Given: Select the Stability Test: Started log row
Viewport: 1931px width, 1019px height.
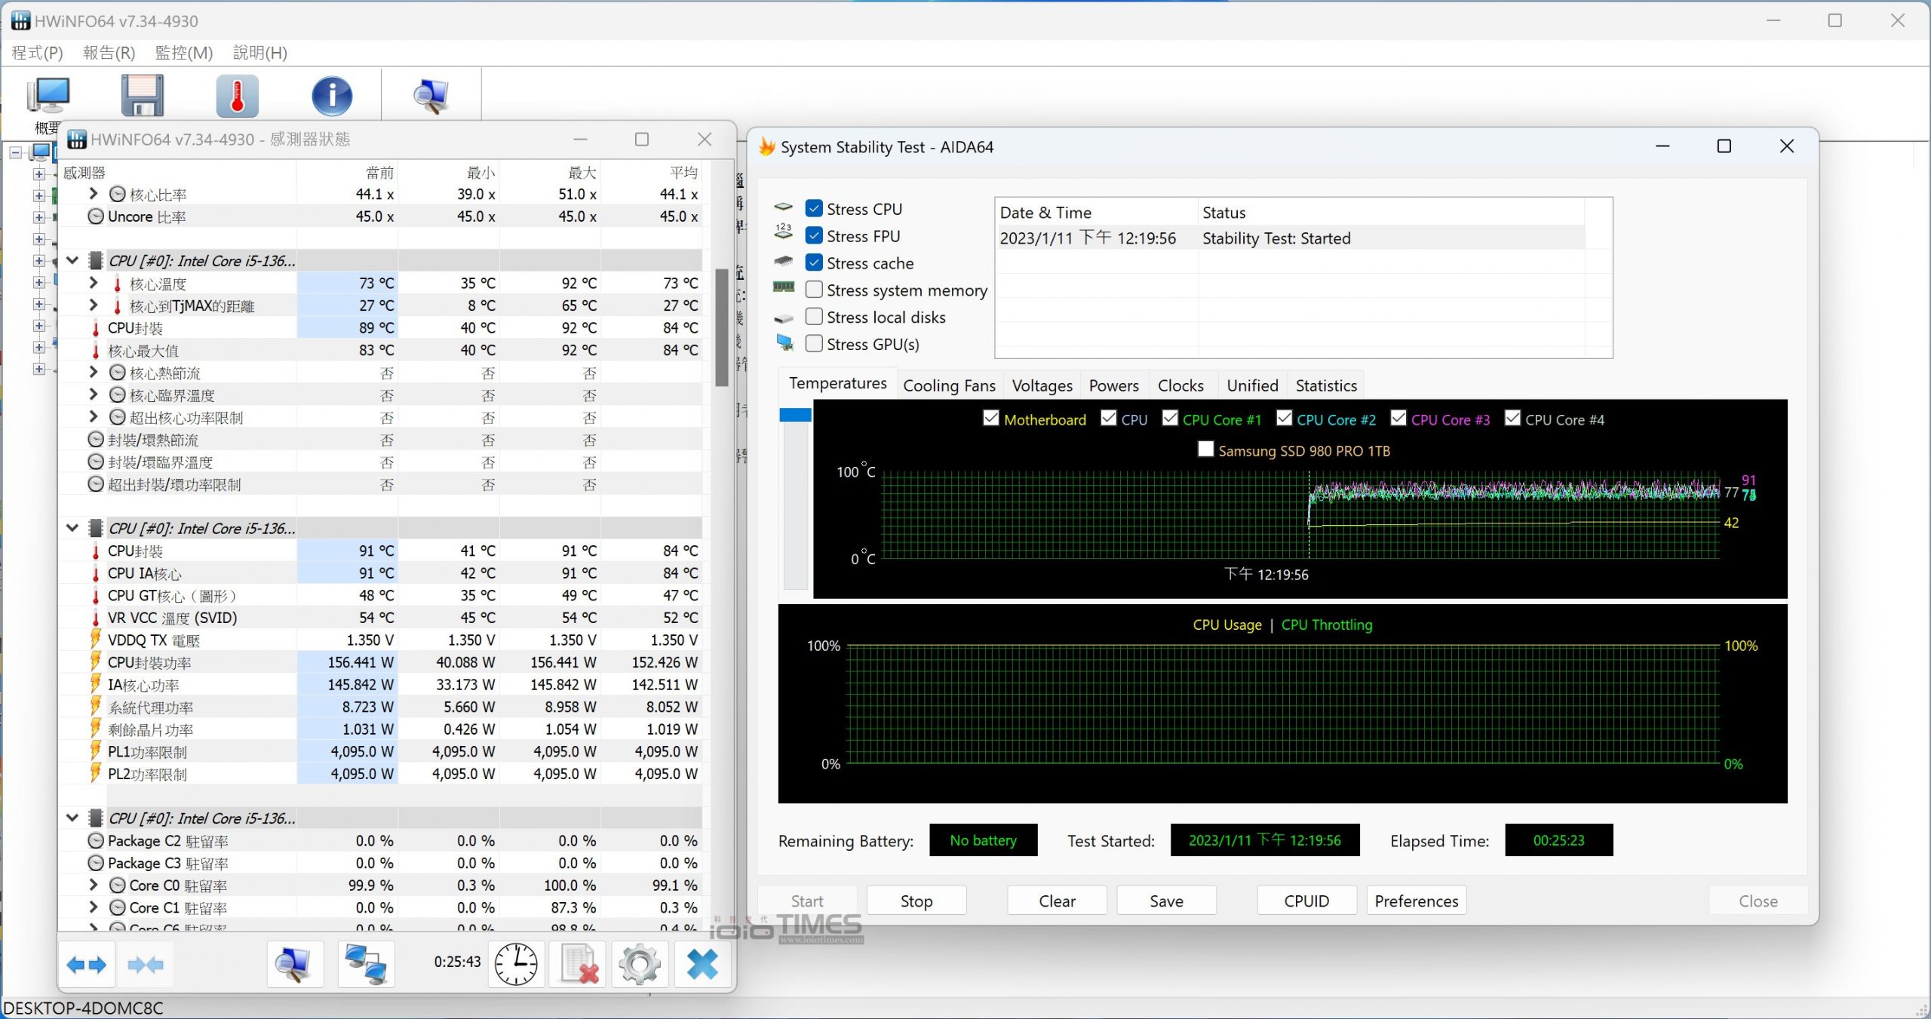Looking at the screenshot, I should click(1291, 238).
